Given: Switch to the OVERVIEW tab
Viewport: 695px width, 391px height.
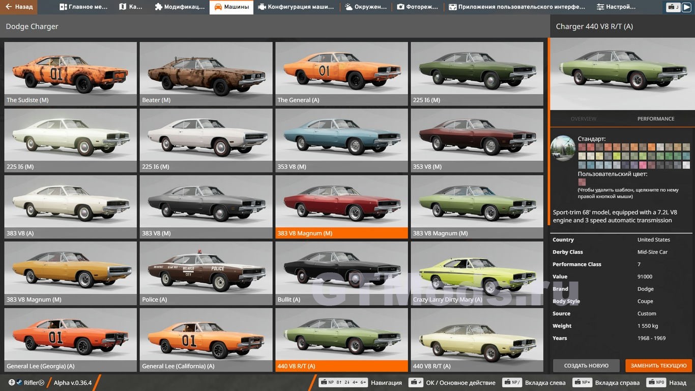Looking at the screenshot, I should [583, 119].
